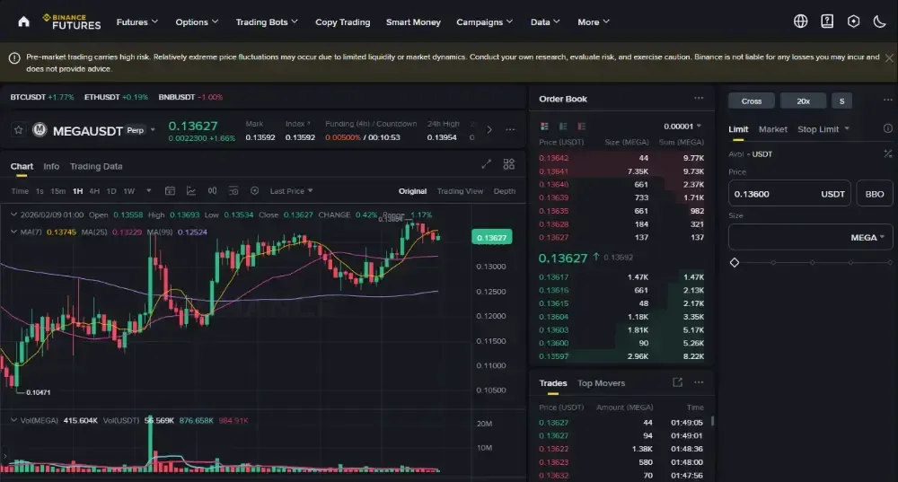The height and width of the screenshot is (482, 898).
Task: Switch theme with the moon icon
Action: coord(880,22)
